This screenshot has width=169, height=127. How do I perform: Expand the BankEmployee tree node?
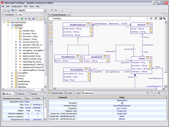coord(12,81)
